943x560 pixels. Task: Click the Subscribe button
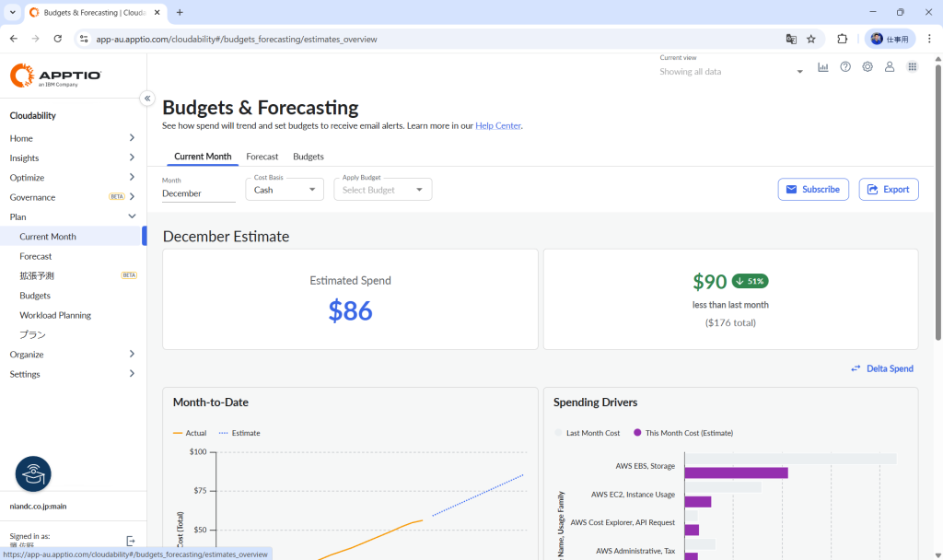point(813,190)
